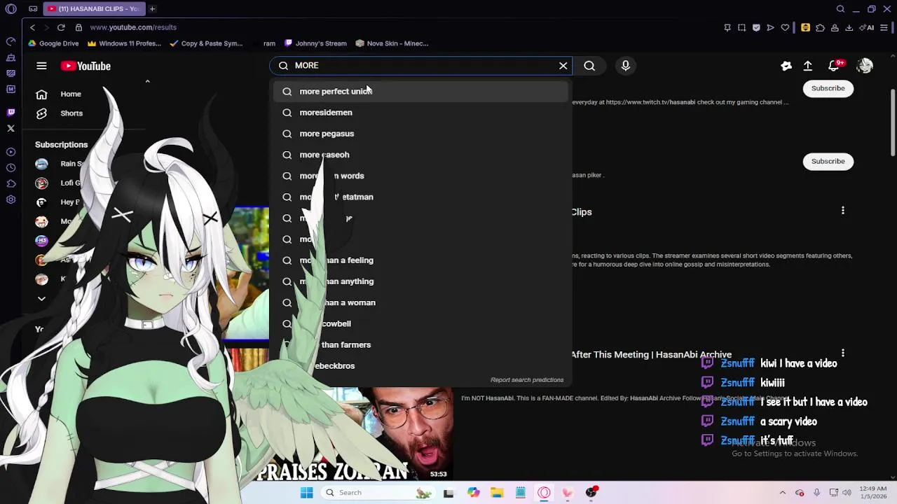Click the YouTube logo
This screenshot has height=504, width=897.
[85, 66]
